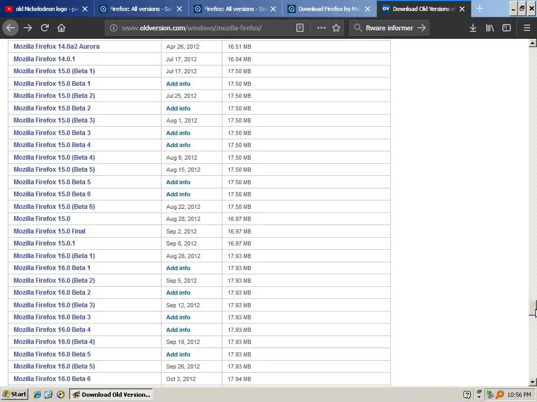Click the search magnifier icon
This screenshot has height=402, width=537.
point(358,28)
